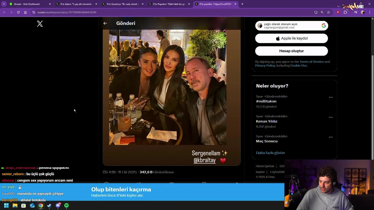Open the #millitakım trending topic
Viewport: 374px width, 210px height.
(x=266, y=101)
